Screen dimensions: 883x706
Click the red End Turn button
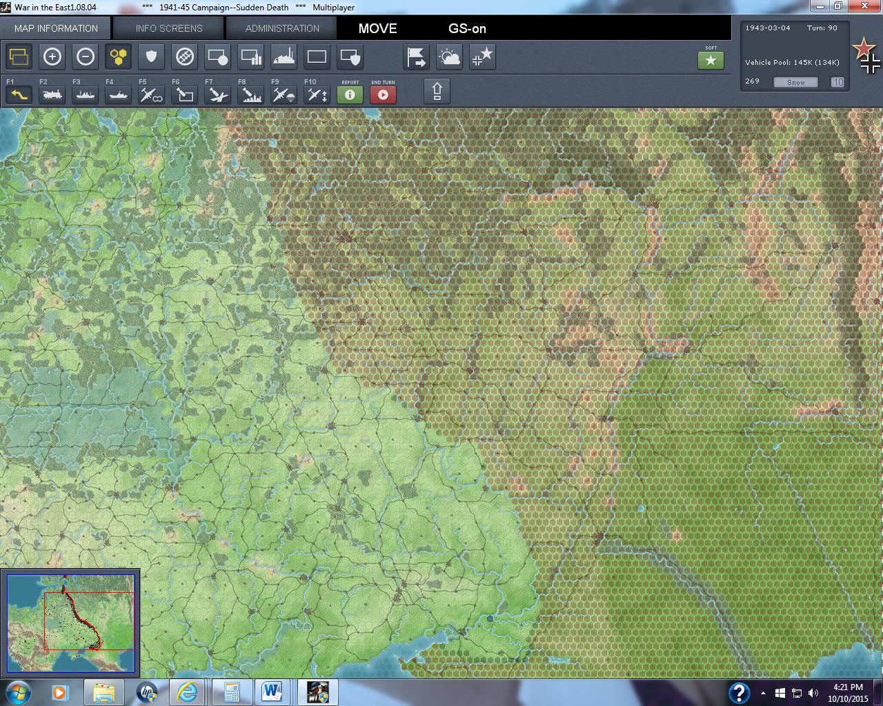coord(384,94)
